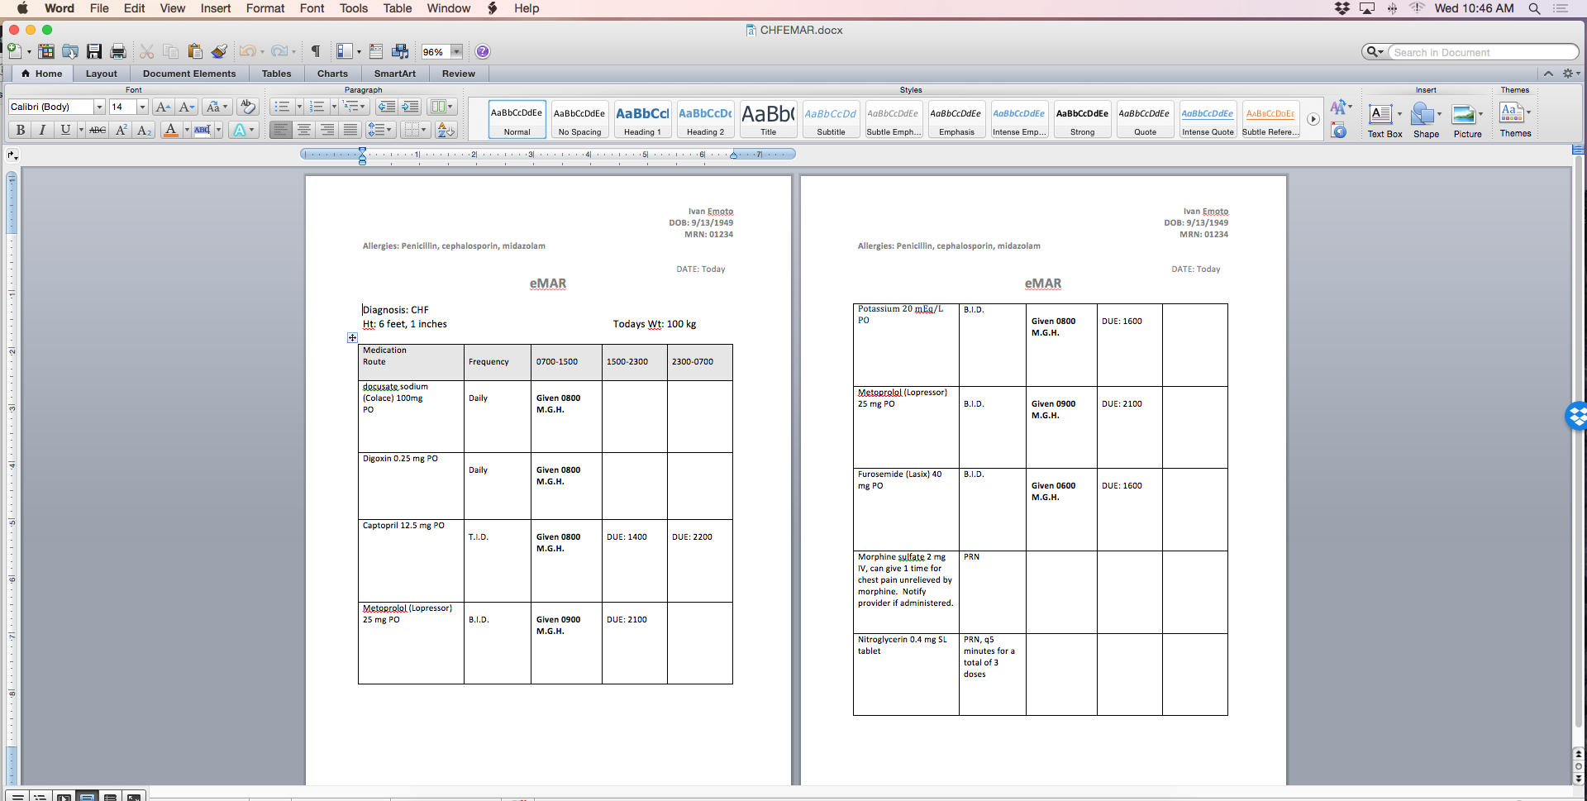This screenshot has height=801, width=1587.
Task: Click the Format Painter brush icon
Action: pos(219,51)
